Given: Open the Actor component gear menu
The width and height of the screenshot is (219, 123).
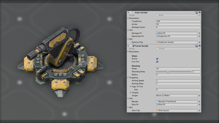Looking at the screenshot, I should pos(200,13).
